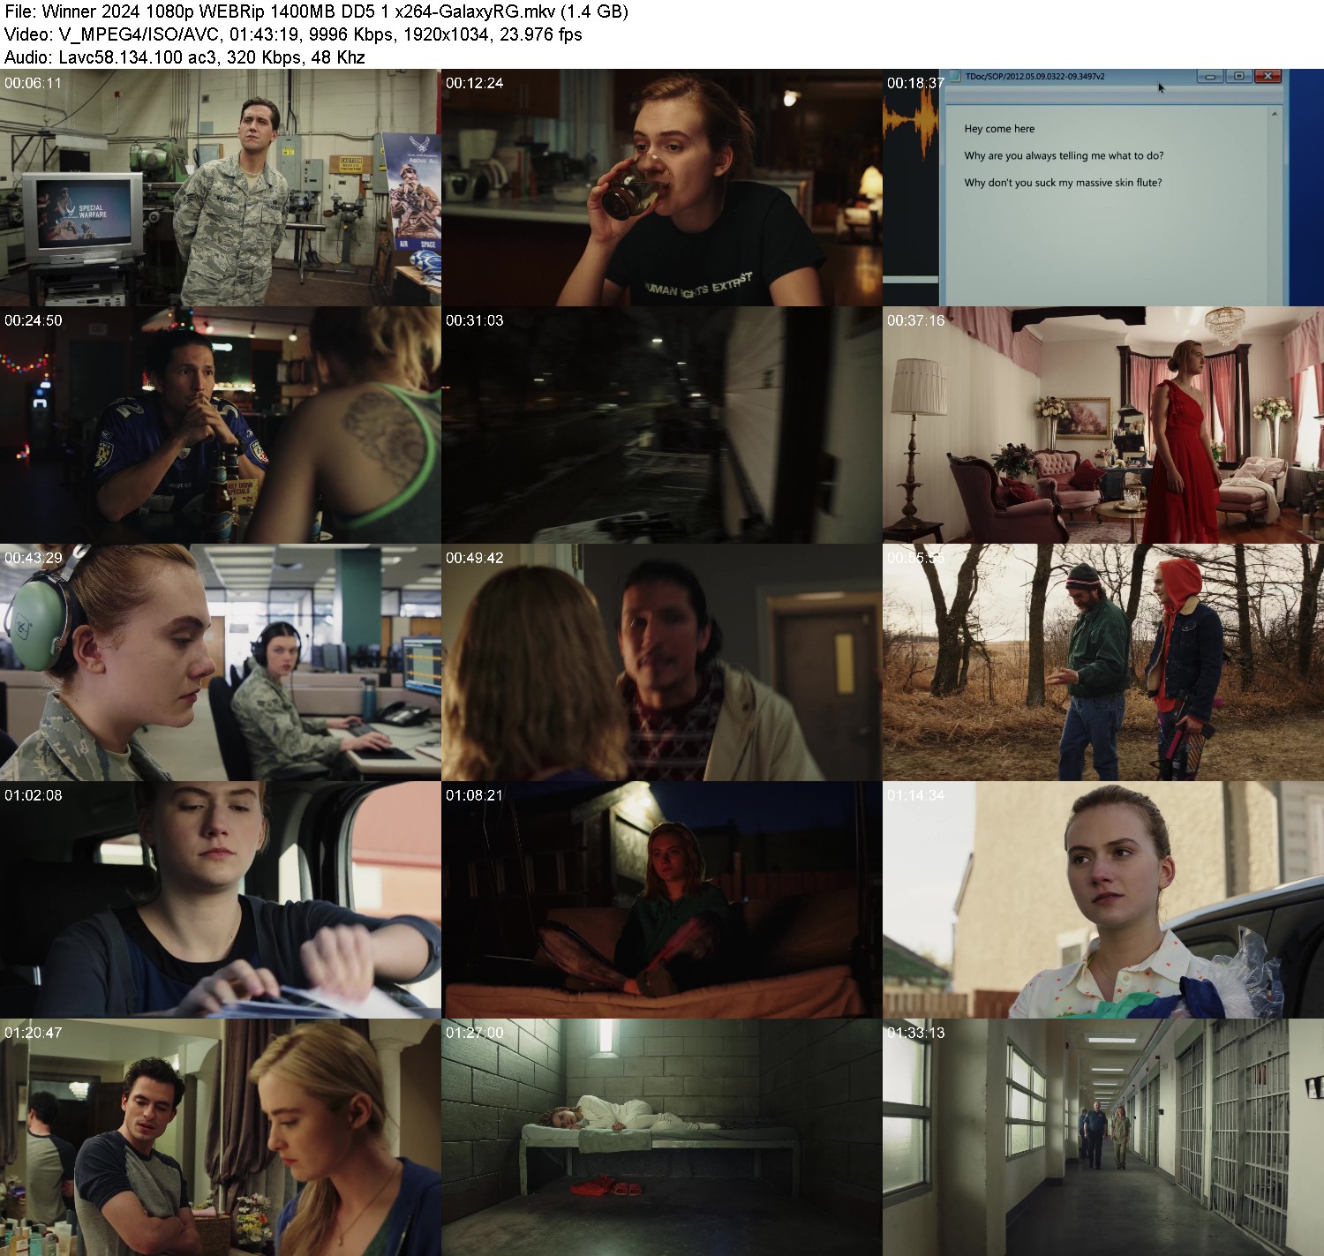Select the thumbnail at 01:27:00
The width and height of the screenshot is (1324, 1256).
[661, 1138]
